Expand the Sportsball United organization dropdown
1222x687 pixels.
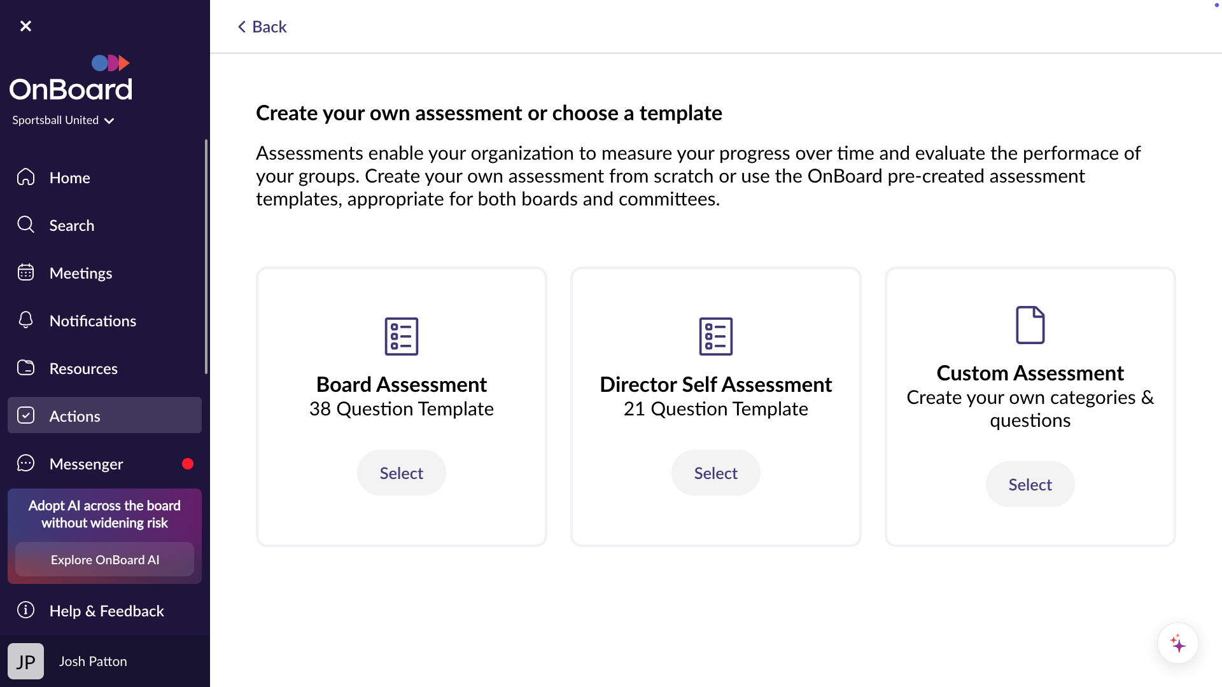[63, 120]
